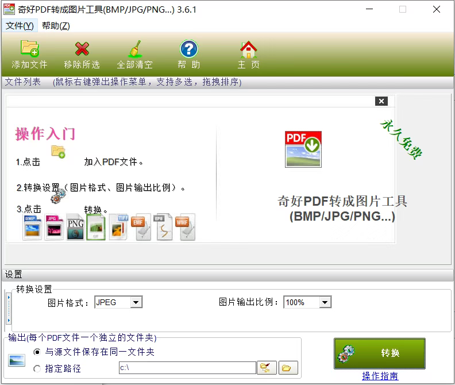
Task: Select the specified path (指定路径) radio
Action: point(37,369)
